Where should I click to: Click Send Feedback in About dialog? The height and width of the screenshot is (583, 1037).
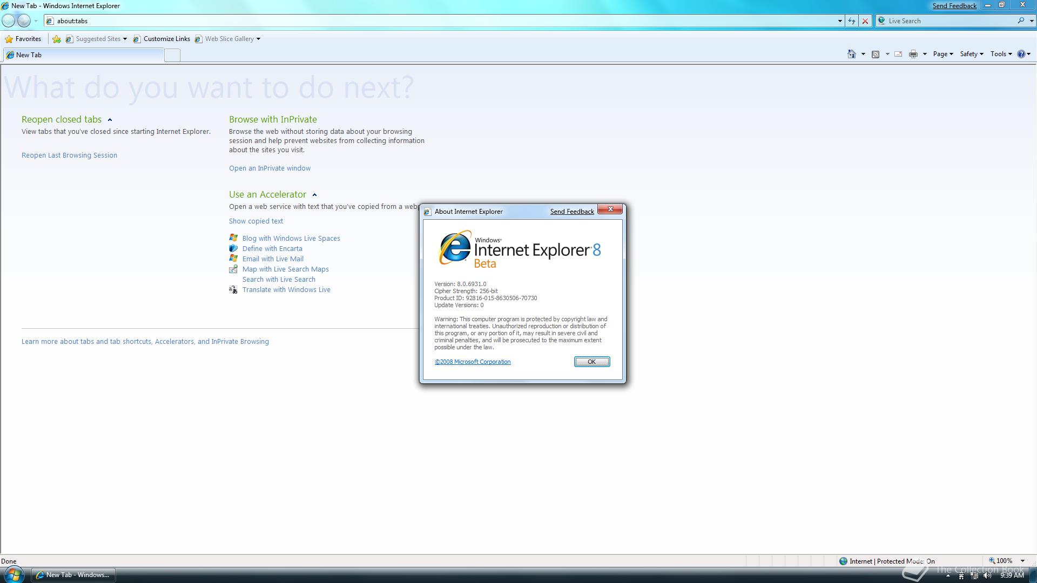[x=572, y=212]
